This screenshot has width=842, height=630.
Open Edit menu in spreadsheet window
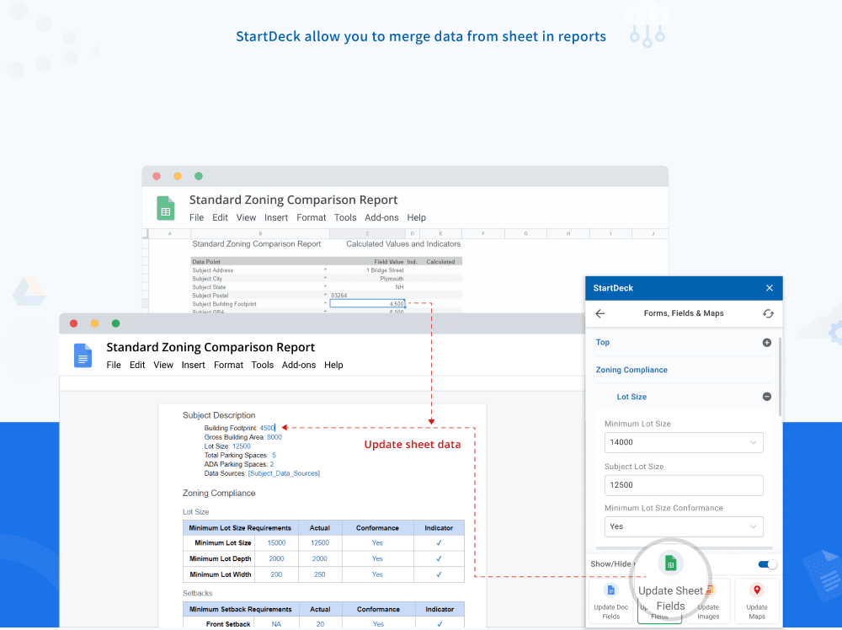(x=220, y=217)
